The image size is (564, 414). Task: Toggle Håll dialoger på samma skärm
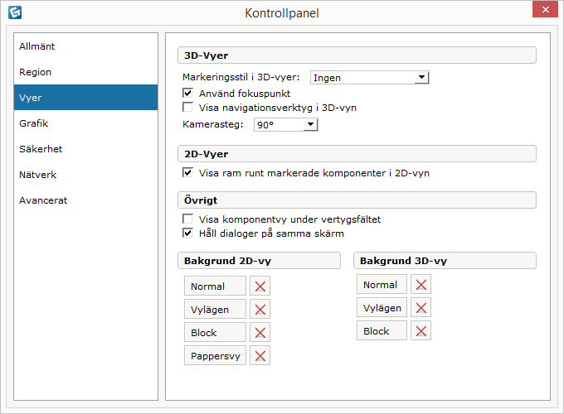pos(187,233)
